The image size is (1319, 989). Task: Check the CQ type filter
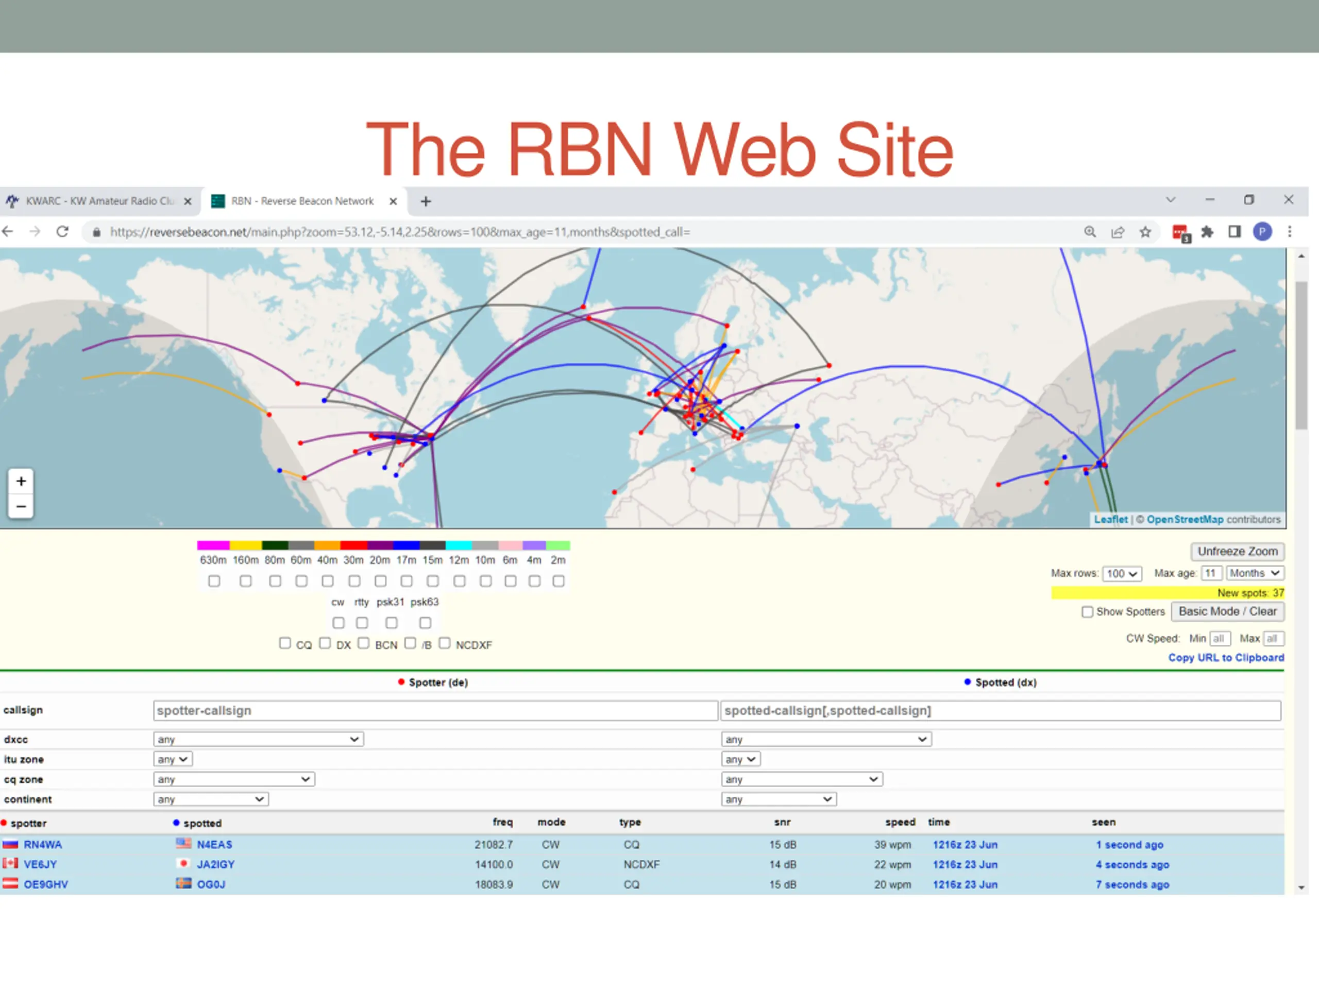[x=285, y=643]
